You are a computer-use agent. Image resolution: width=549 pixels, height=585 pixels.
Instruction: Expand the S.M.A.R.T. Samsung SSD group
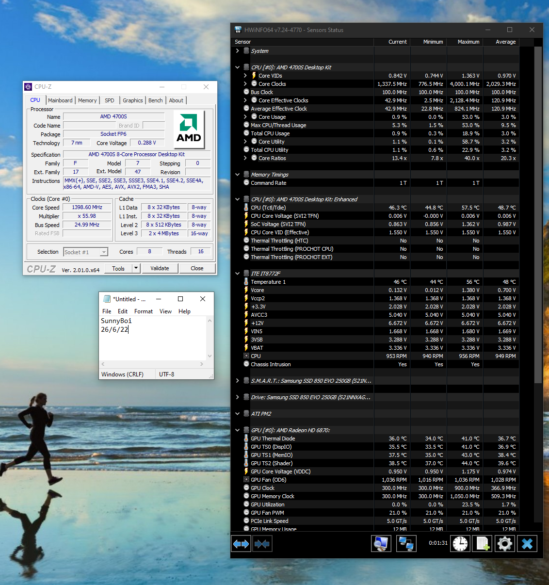point(237,381)
